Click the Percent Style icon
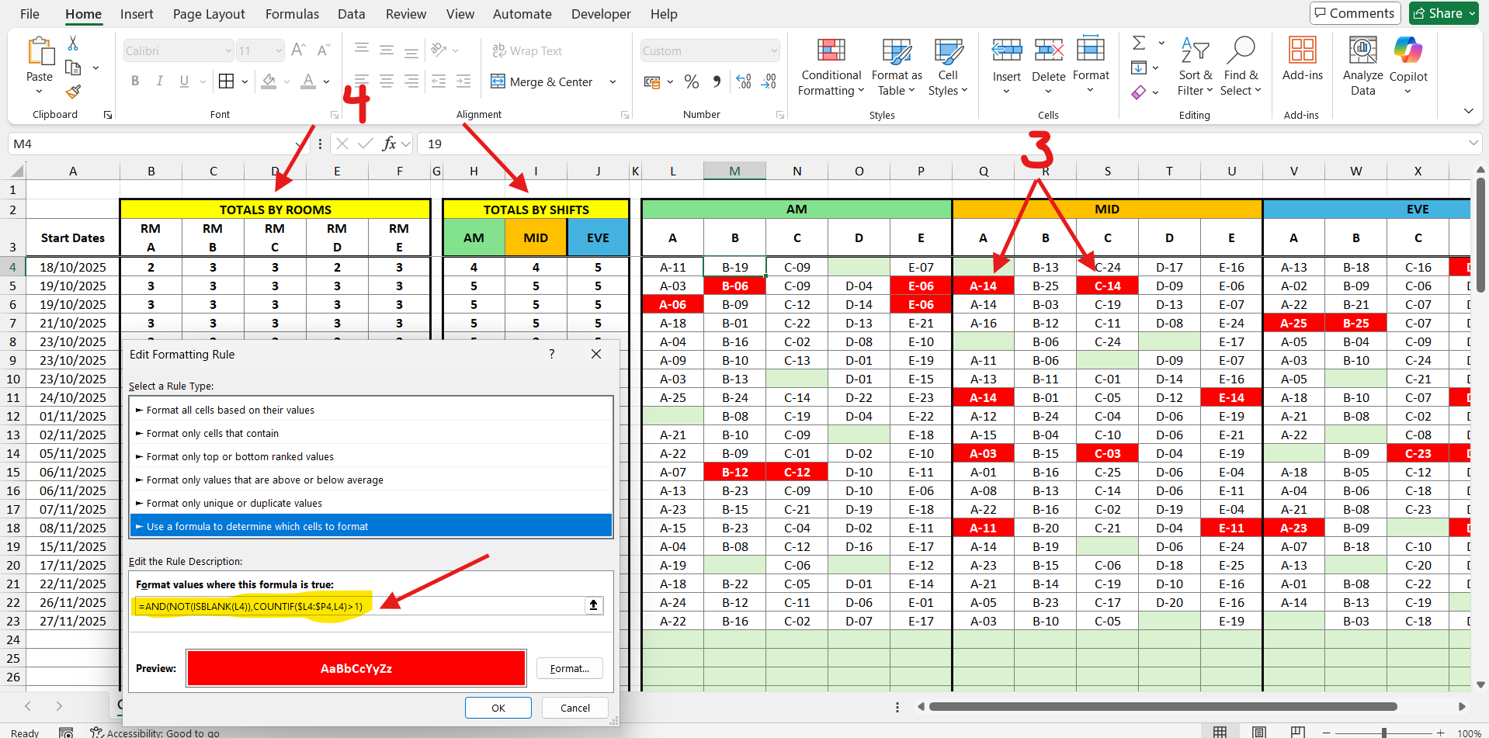Viewport: 1489px width, 738px height. click(692, 81)
